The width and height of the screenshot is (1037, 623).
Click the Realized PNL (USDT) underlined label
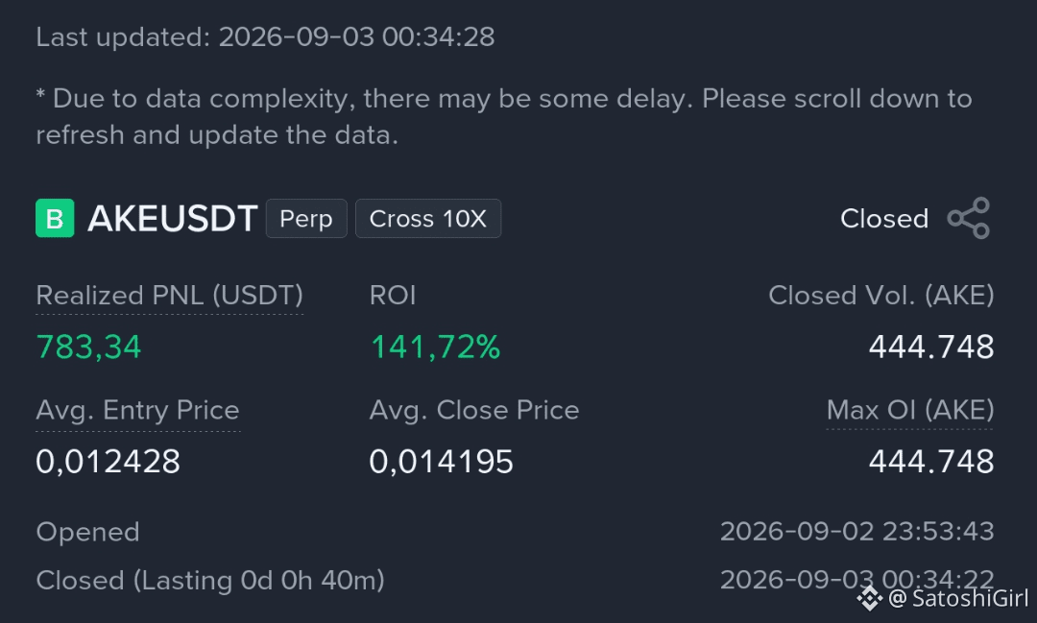[169, 296]
